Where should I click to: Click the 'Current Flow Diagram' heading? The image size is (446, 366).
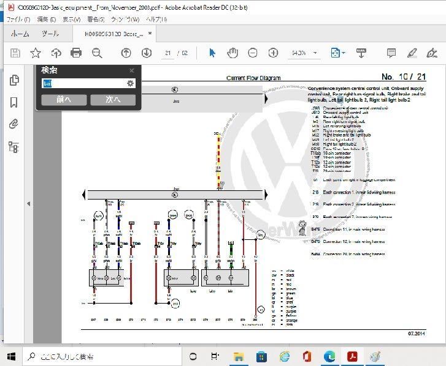click(253, 78)
